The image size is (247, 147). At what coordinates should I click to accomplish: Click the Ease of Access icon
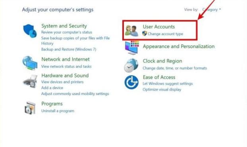click(x=131, y=82)
